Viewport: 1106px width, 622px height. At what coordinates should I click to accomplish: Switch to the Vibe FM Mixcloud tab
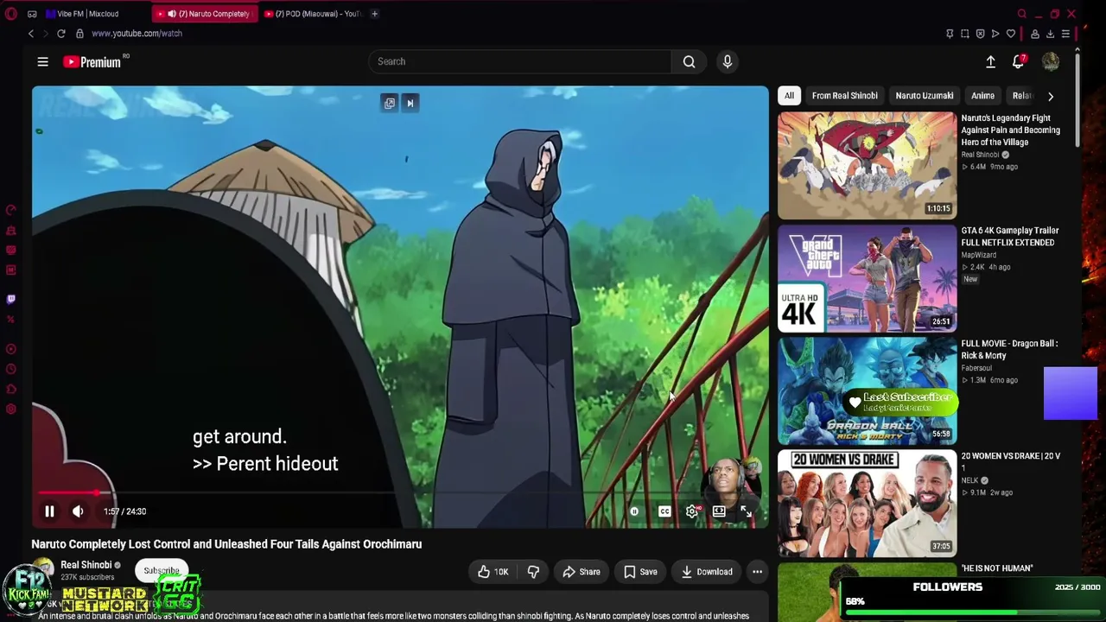86,14
